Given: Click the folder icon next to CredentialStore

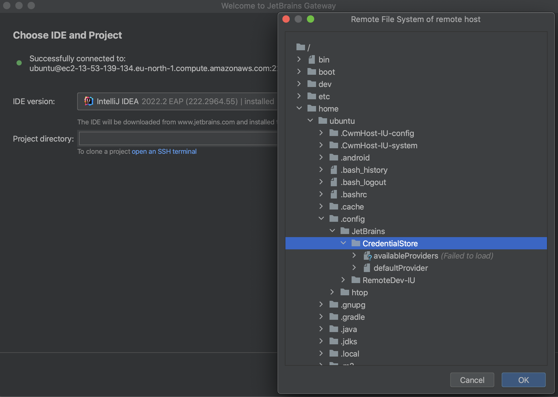Looking at the screenshot, I should click(356, 243).
